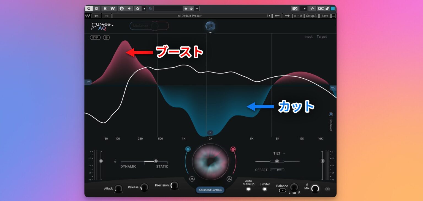
Task: Open the hamburger menu top right
Action: pos(333,16)
